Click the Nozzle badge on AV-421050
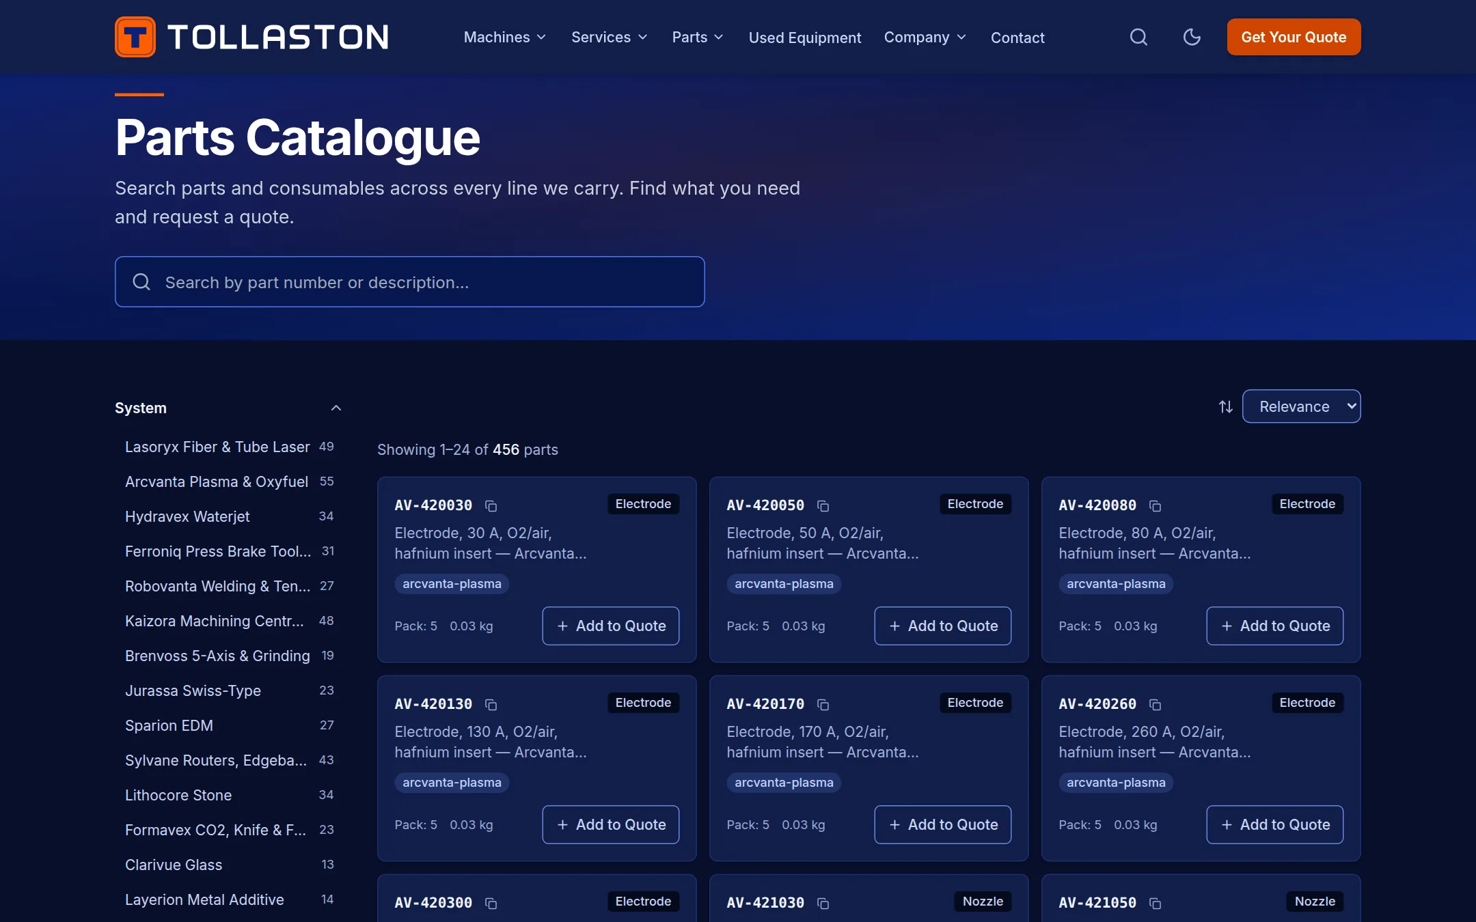1476x922 pixels. pyautogui.click(x=1315, y=902)
